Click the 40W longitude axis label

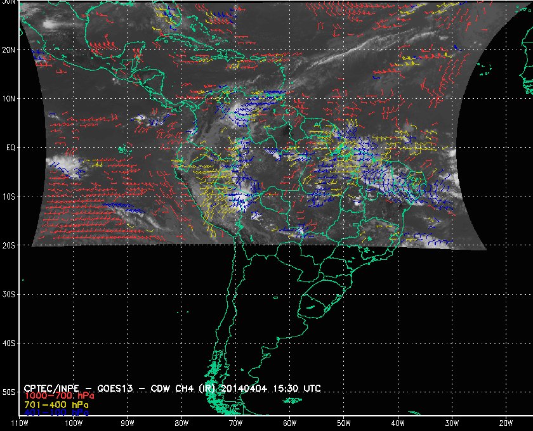397,423
